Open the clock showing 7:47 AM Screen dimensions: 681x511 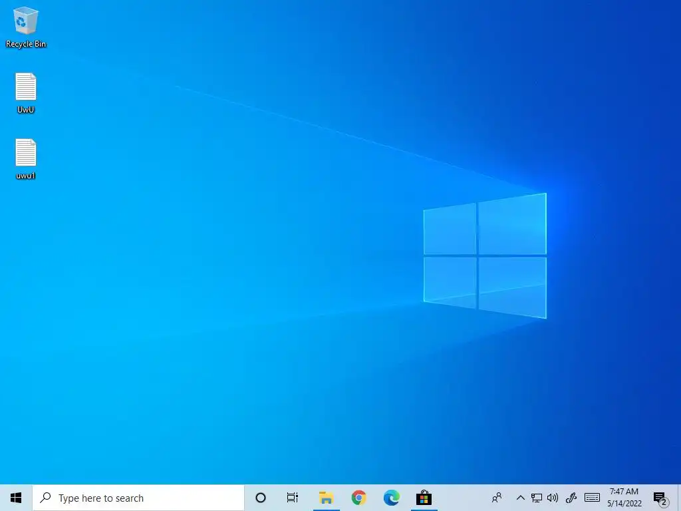pyautogui.click(x=624, y=498)
